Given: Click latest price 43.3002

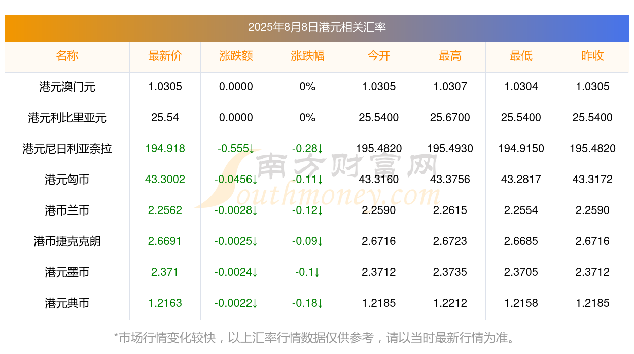Looking at the screenshot, I should pyautogui.click(x=165, y=180).
